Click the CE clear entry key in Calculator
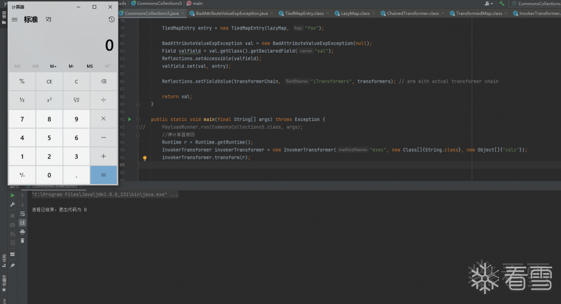This screenshot has height=304, width=561. point(49,82)
